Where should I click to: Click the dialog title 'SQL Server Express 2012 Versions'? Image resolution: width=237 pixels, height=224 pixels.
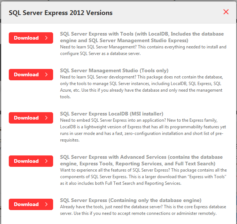60,13
